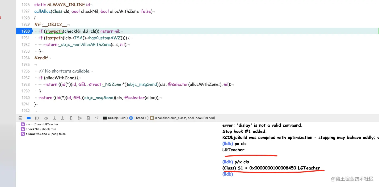This screenshot has width=379, height=187.
Task: Click @selector(allocWithZone:) on line 1938
Action: (195, 84)
